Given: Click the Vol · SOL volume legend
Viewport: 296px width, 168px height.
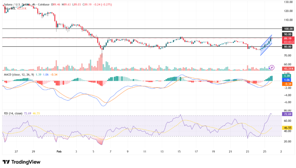Looking at the screenshot, I should point(9,8).
